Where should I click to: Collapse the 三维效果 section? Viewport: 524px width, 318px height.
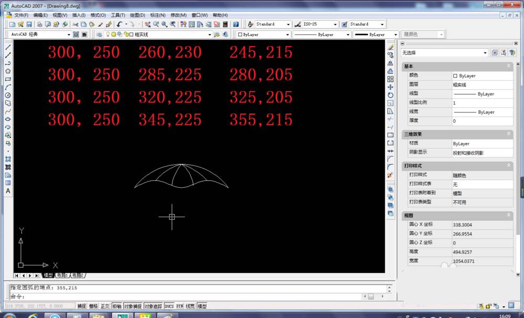point(509,134)
